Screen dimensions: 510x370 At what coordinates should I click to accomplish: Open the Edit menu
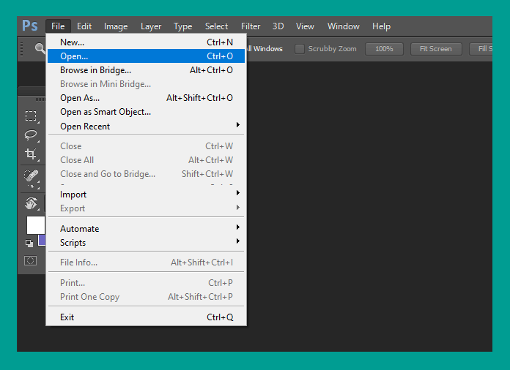[x=84, y=26]
